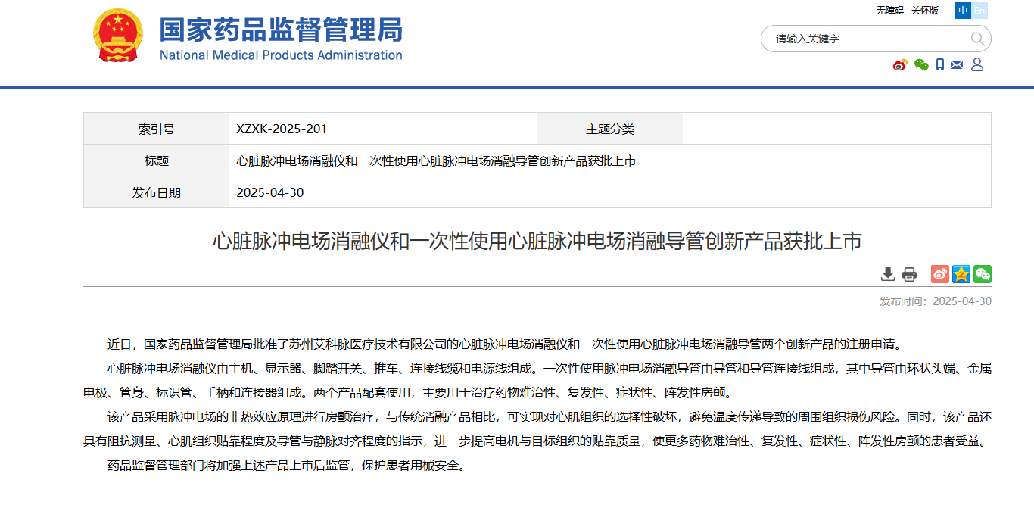
Task: Click the 主题分类 label cell
Action: coord(610,129)
